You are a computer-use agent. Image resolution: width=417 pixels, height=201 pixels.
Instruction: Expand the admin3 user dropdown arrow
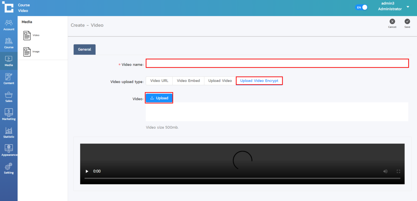pos(408,7)
